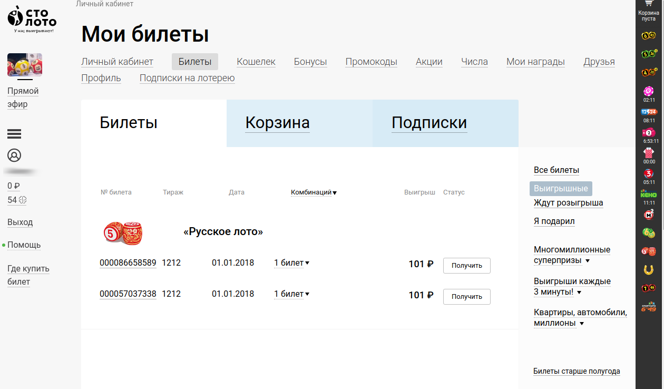The width and height of the screenshot is (664, 389).
Task: Click Выход to log out
Action: click(20, 222)
